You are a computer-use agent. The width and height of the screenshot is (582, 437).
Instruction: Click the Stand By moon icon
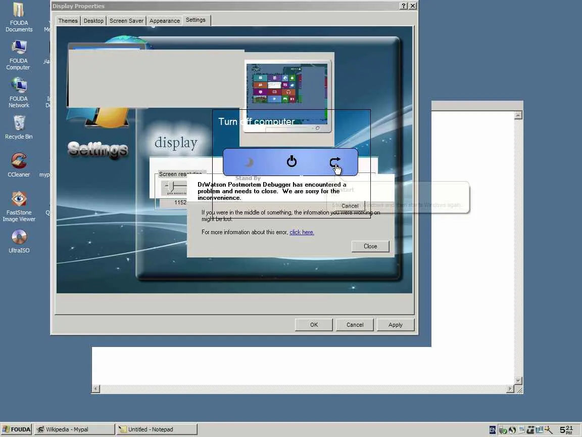click(x=249, y=162)
